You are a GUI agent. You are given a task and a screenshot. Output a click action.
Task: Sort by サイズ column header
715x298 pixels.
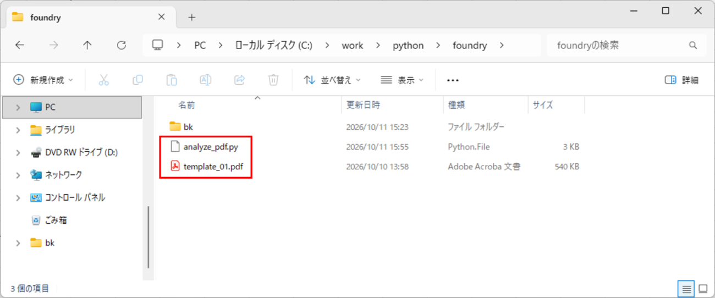pyautogui.click(x=542, y=104)
